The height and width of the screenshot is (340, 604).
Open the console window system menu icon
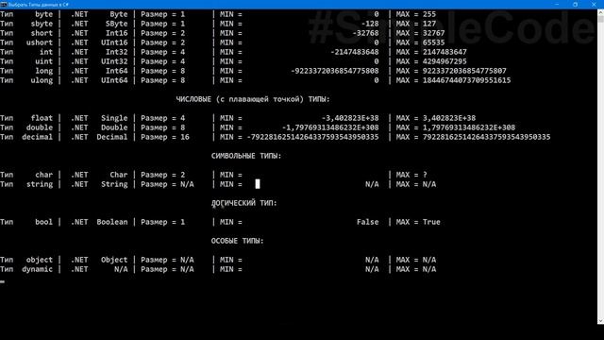4,4
